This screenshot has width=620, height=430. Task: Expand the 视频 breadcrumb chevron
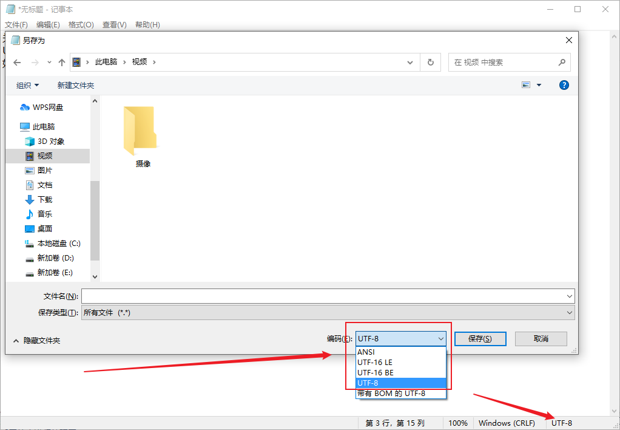tap(154, 62)
